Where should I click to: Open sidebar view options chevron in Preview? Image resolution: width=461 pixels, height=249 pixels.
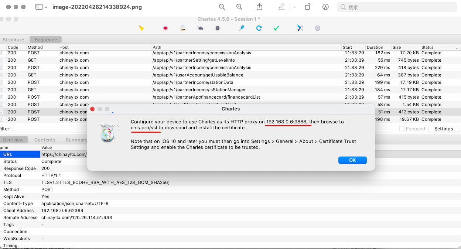coord(46,7)
